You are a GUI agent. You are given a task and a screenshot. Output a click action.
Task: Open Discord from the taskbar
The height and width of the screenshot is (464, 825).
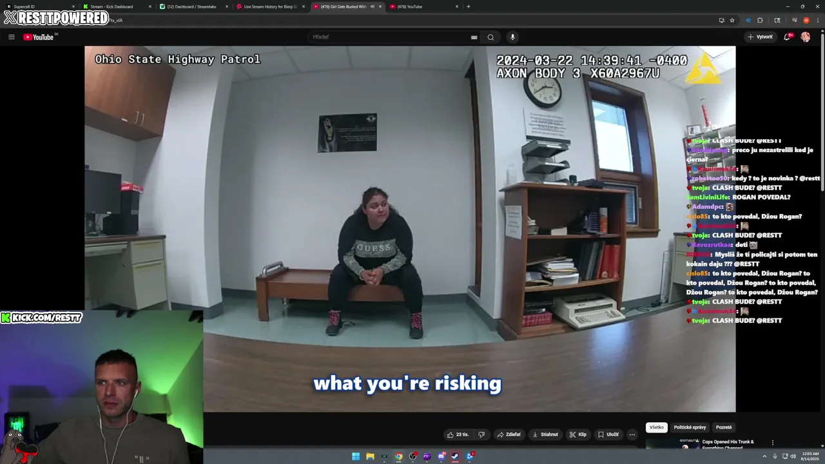click(x=441, y=456)
